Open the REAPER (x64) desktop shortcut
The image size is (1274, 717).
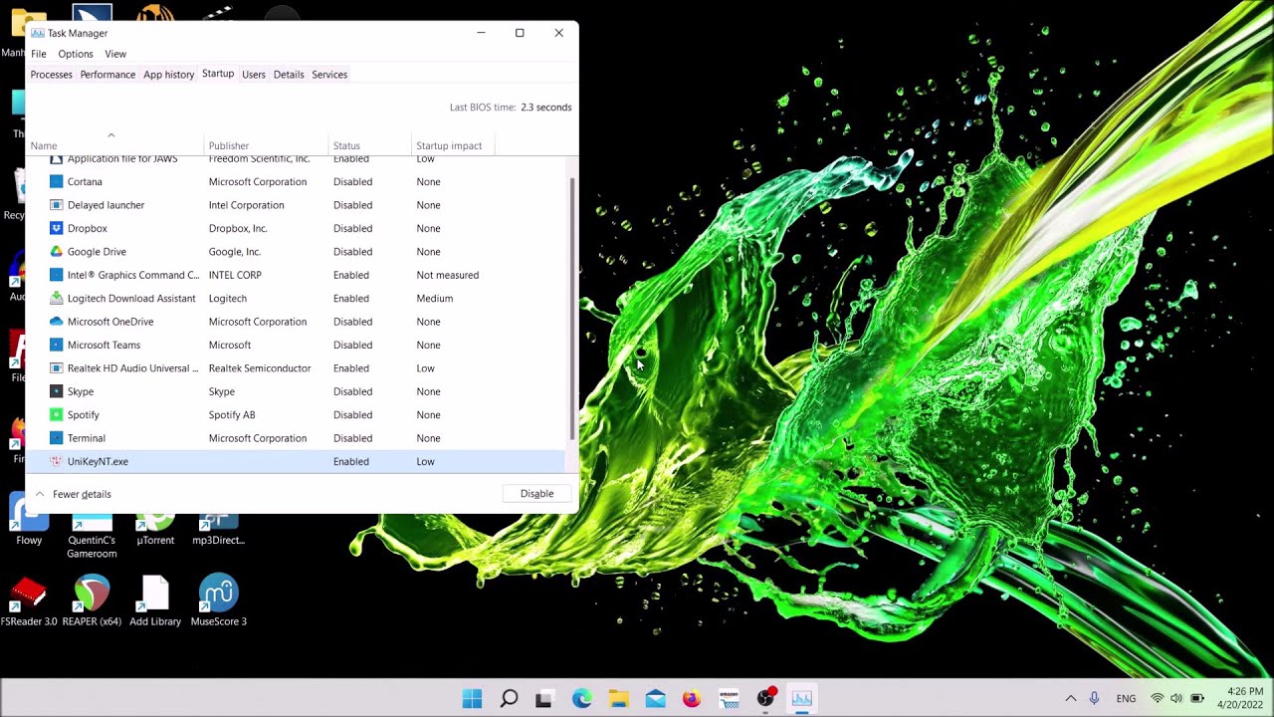pos(92,600)
